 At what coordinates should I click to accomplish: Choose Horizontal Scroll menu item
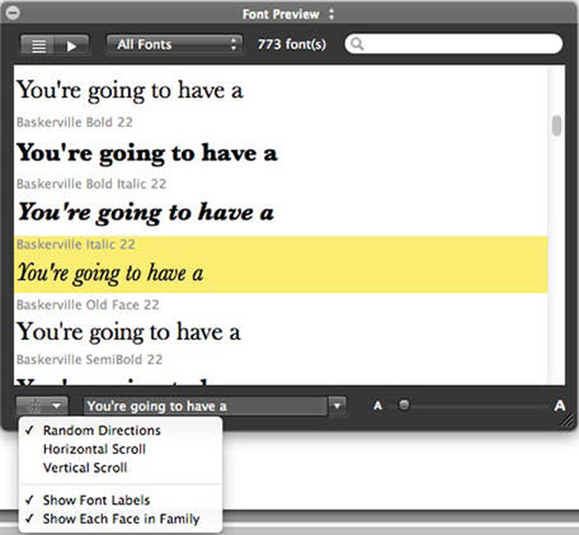coord(120,449)
